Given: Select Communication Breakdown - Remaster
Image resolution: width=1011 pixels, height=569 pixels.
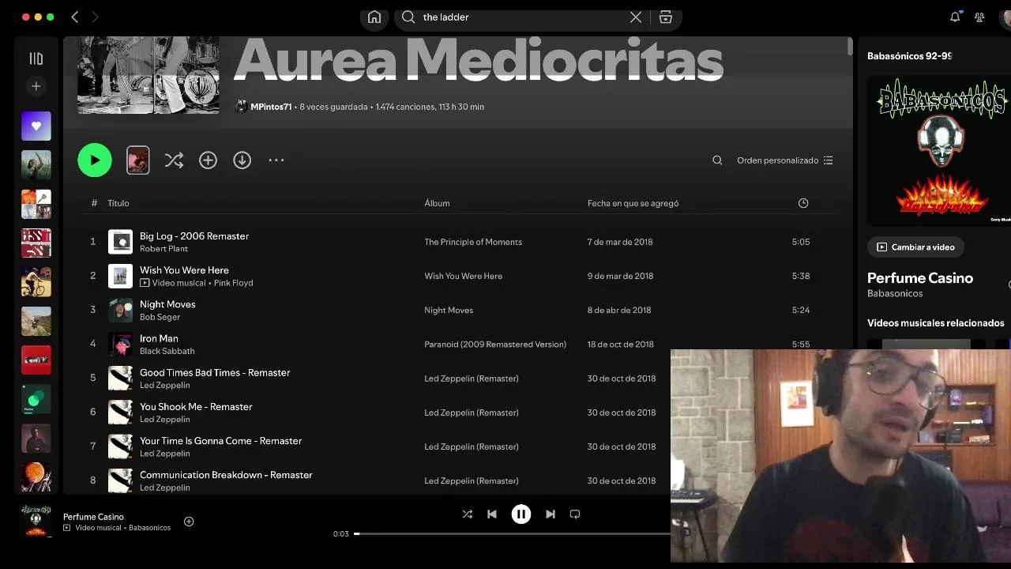Looking at the screenshot, I should tap(226, 474).
